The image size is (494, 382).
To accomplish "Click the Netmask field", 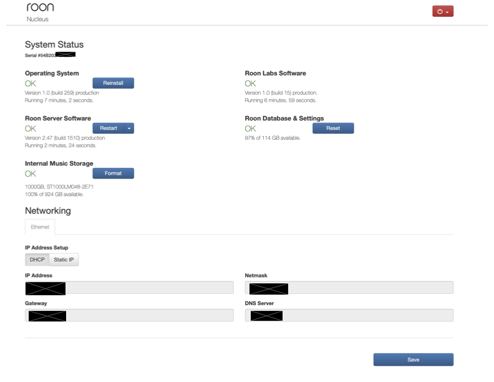I will click(349, 288).
